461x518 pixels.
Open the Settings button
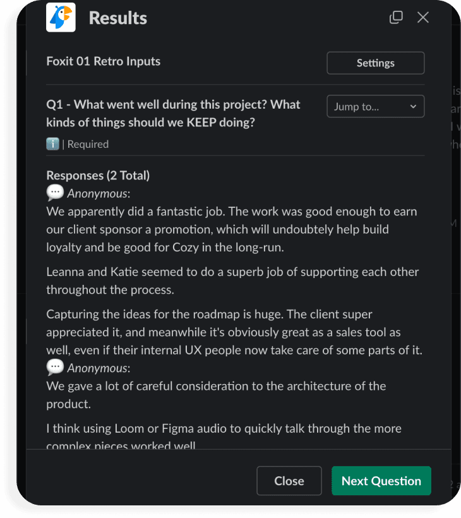click(375, 63)
